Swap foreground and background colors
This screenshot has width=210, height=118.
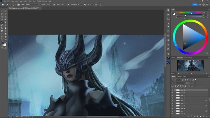(6, 42)
